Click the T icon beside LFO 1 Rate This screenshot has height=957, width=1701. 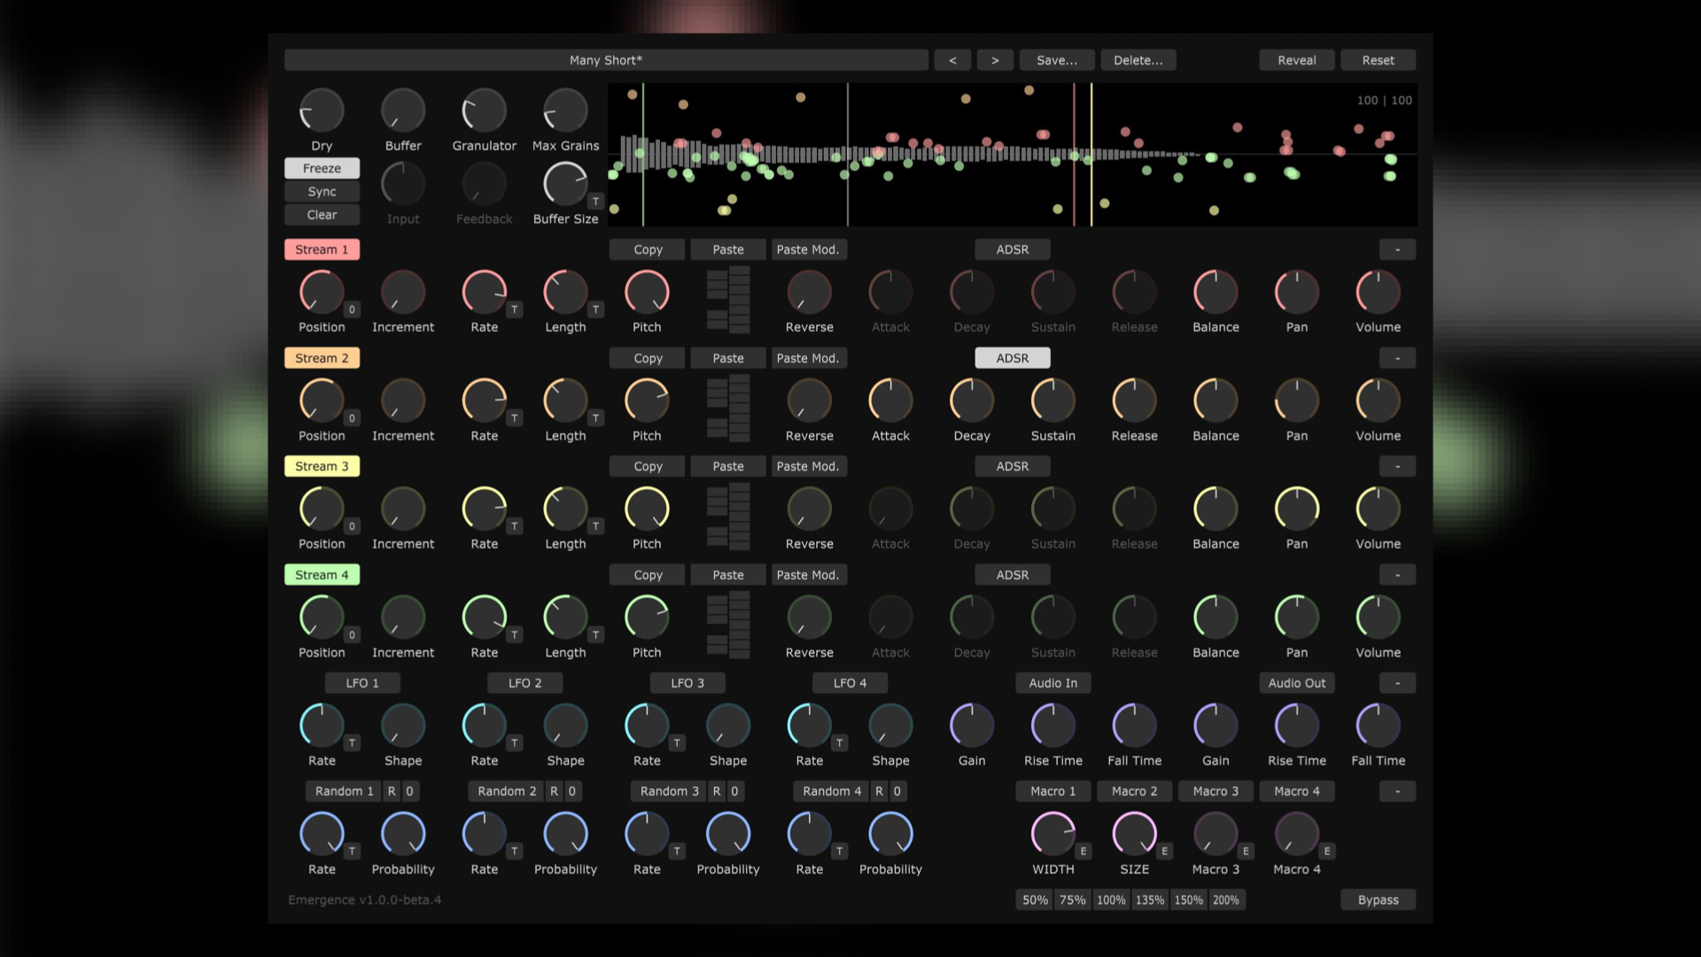click(x=352, y=743)
